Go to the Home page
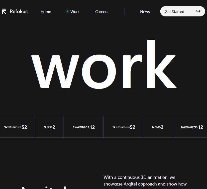This screenshot has width=207, height=189. (46, 12)
